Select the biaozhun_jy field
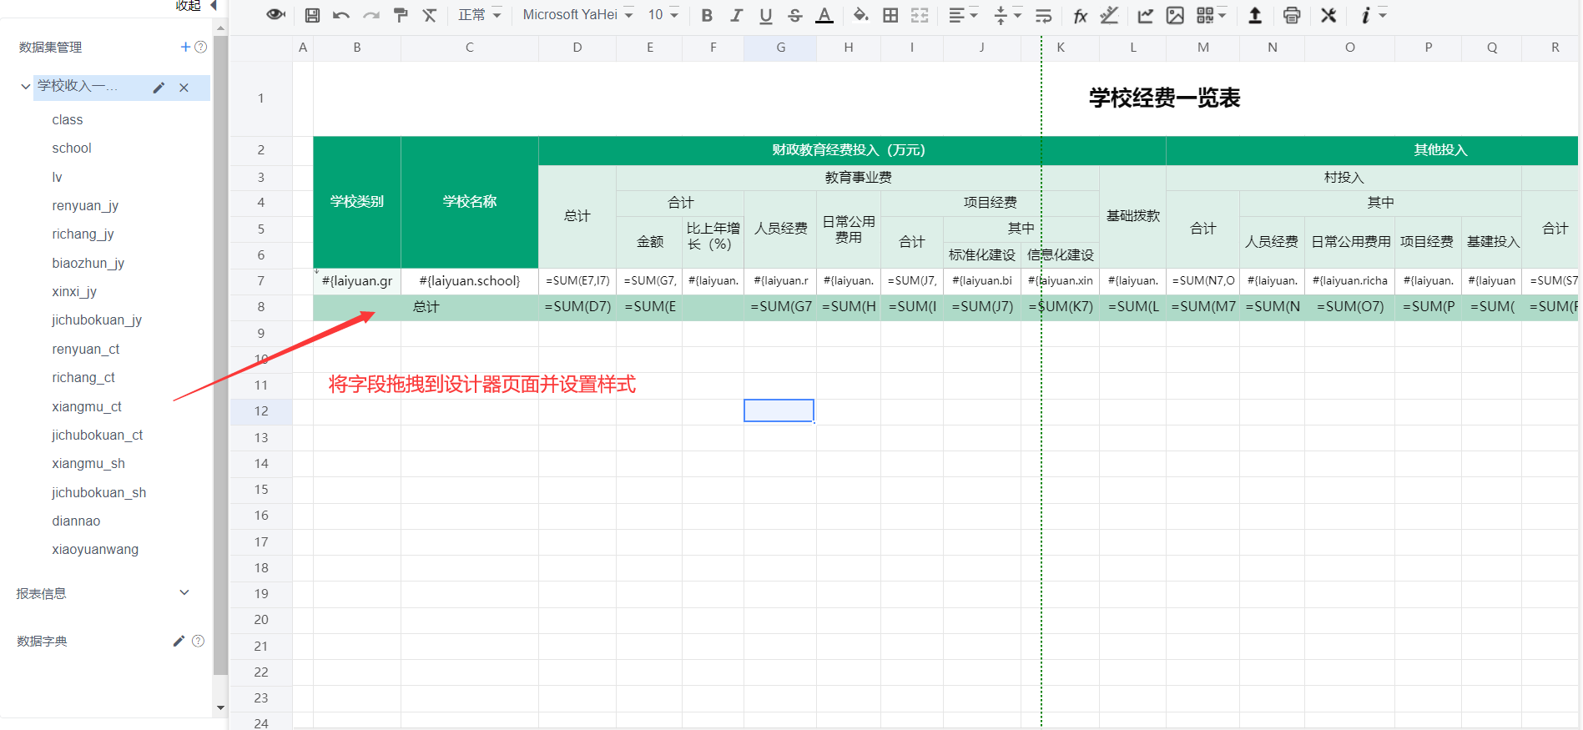The width and height of the screenshot is (1583, 730). (x=88, y=264)
